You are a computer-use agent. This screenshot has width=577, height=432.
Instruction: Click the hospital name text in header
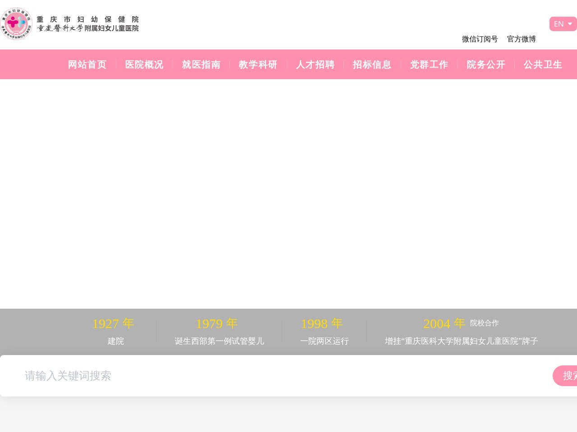click(x=87, y=24)
